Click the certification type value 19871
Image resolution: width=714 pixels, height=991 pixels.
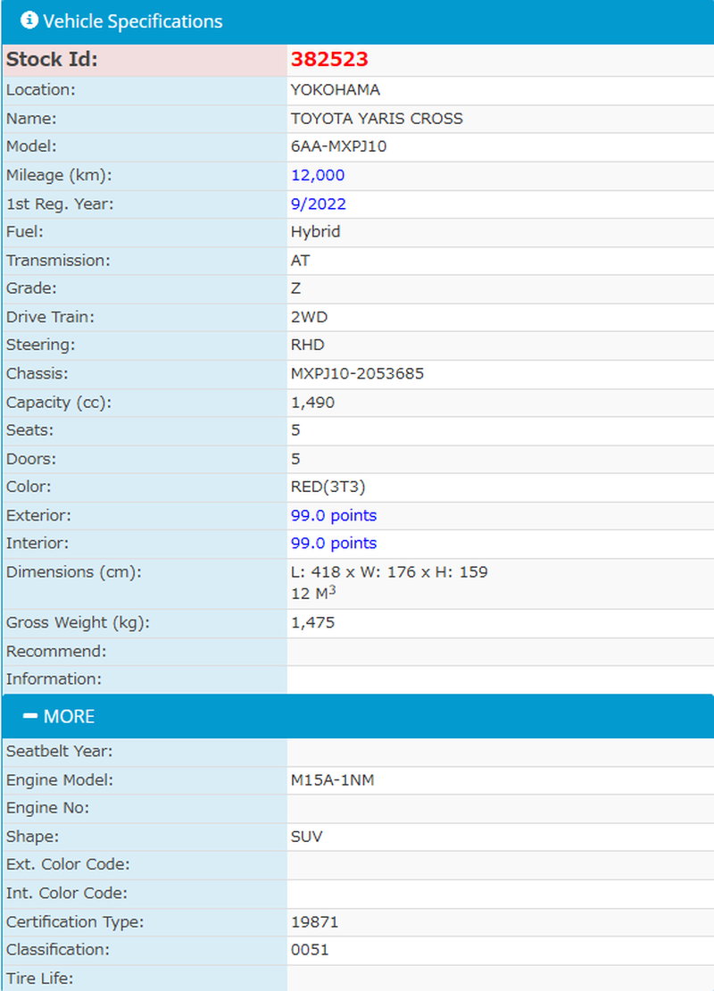(x=315, y=922)
